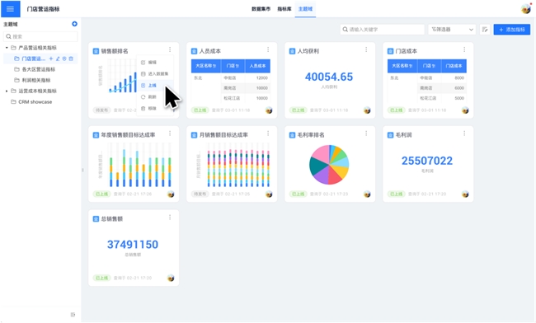Click the trash delete icon on 门店营运 folder
Viewport: 536px width, 323px height.
point(71,59)
